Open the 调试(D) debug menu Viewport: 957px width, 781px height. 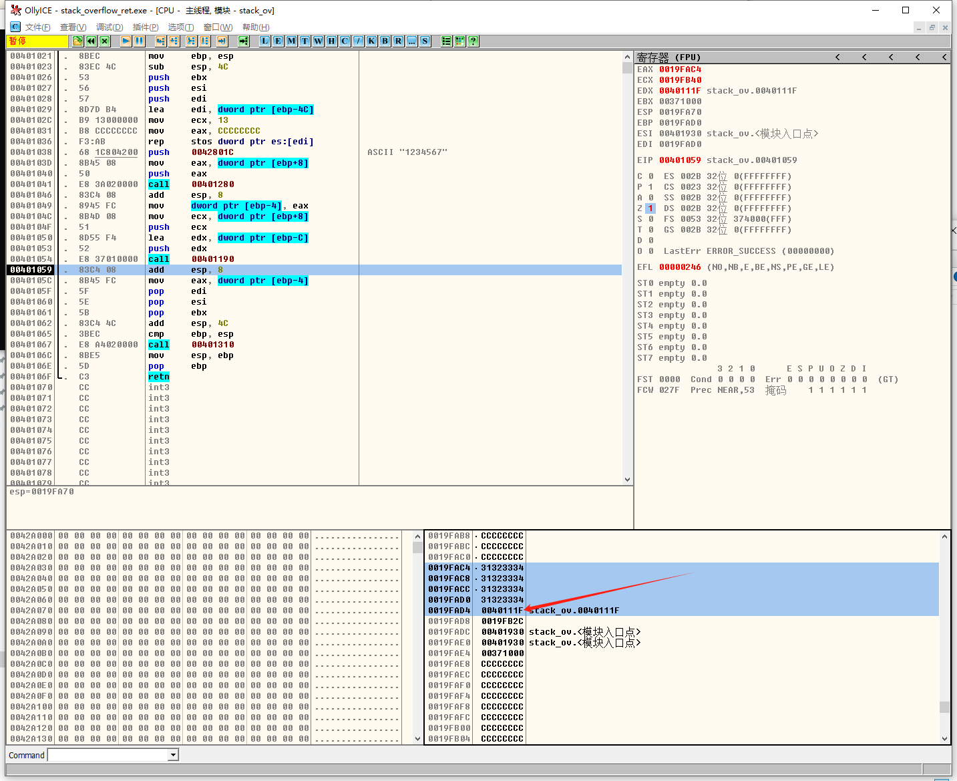point(110,27)
